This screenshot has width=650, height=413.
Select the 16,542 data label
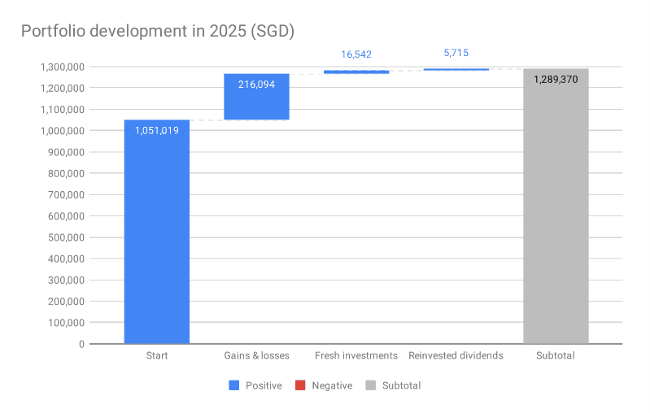(x=356, y=54)
